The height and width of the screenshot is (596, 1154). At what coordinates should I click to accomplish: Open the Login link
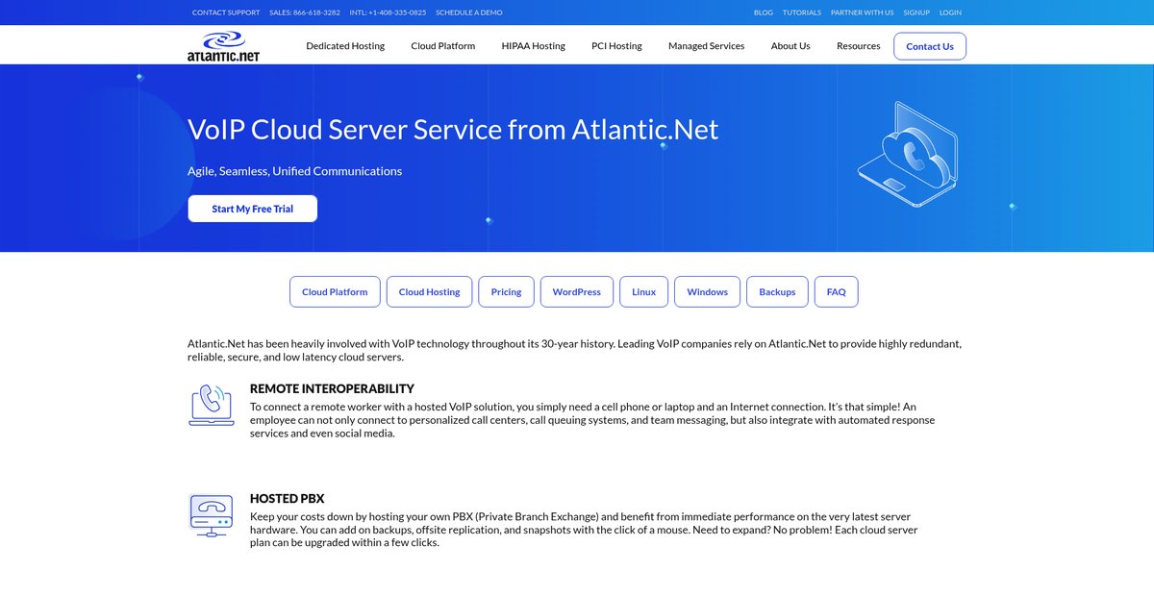(x=950, y=12)
